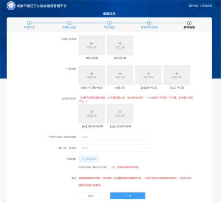Upload 申请人户口簿户首页 image

(92, 75)
